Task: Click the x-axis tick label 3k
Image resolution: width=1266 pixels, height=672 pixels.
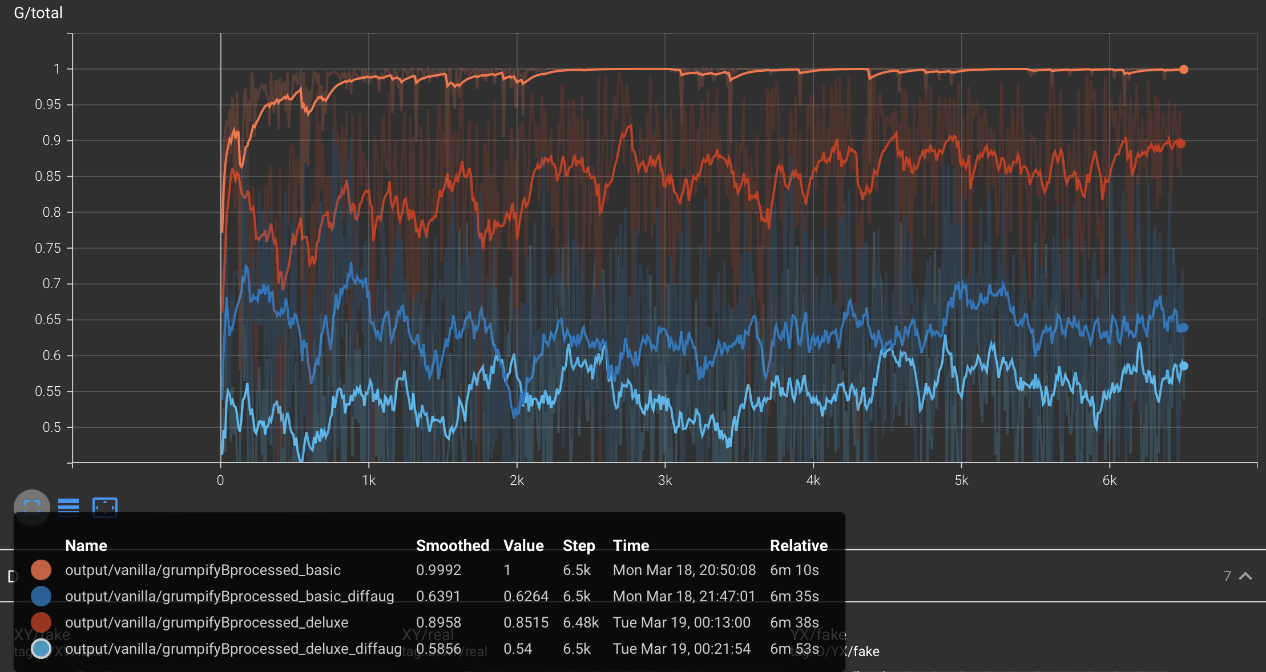Action: coord(665,481)
